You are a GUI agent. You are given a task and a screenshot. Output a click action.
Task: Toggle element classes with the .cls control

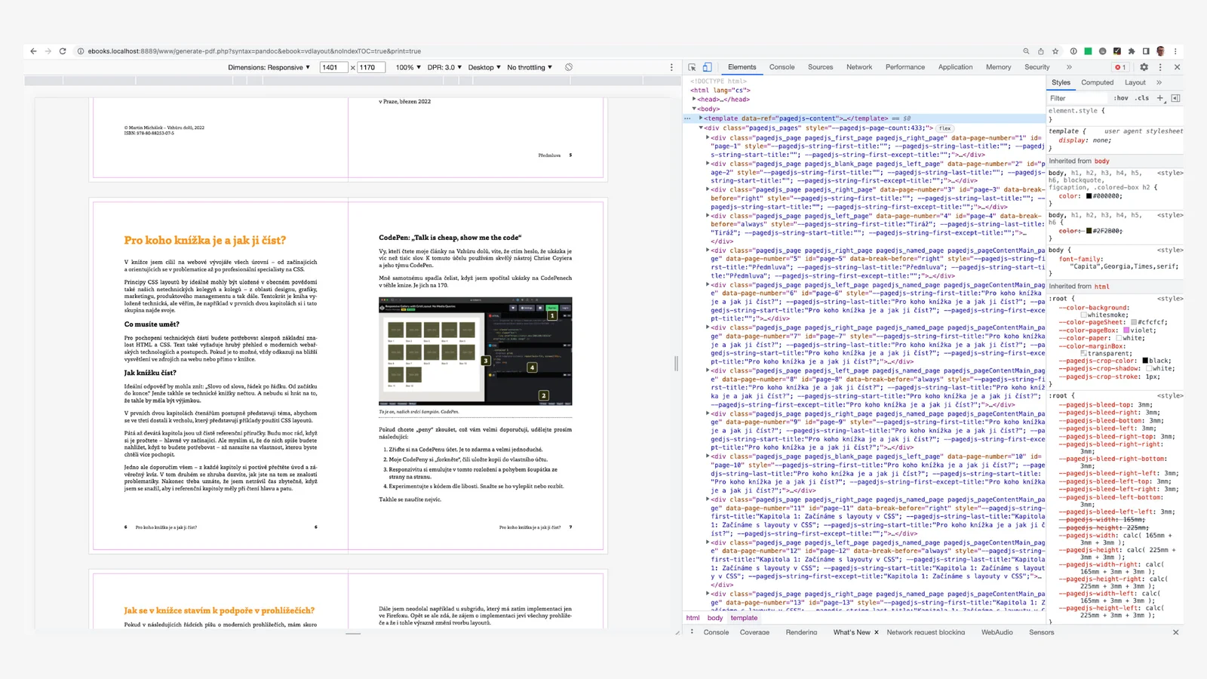1141,97
